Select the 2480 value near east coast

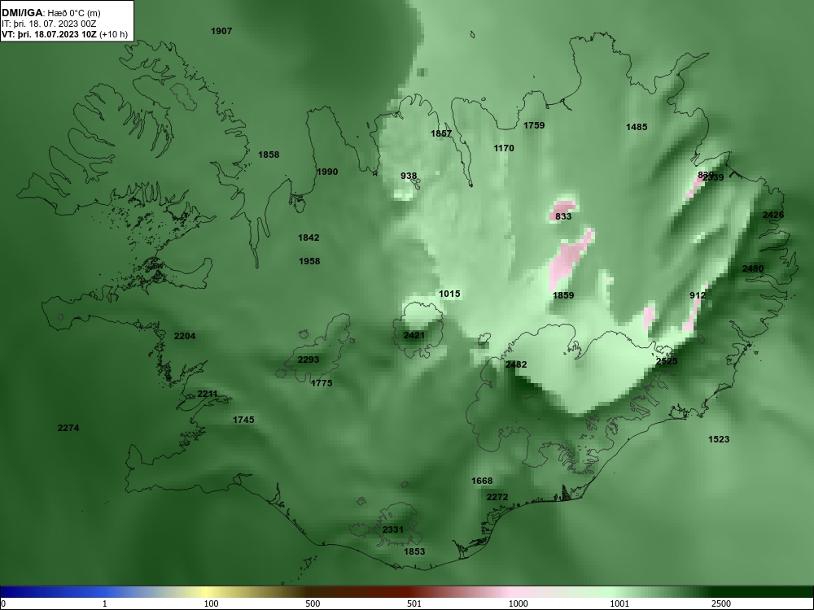753,268
